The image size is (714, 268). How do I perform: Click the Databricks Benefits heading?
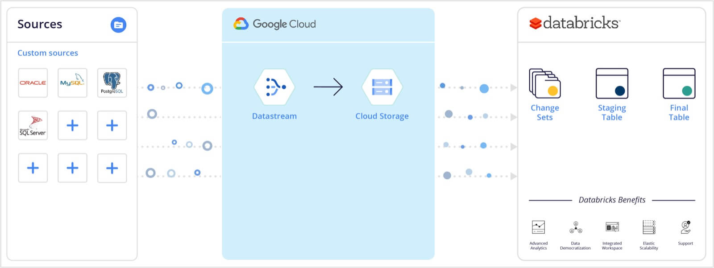pos(612,200)
